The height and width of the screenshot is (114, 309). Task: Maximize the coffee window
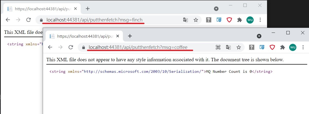click(288, 33)
